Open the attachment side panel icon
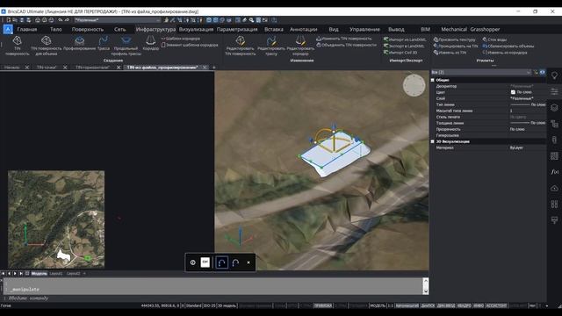Screen dimensions: 562x316 click(x=554, y=140)
